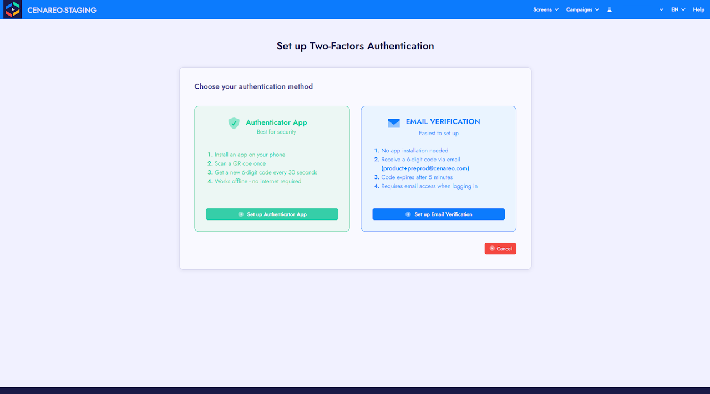Open the Screens menu
Screen dimensions: 710x394
click(546, 9)
